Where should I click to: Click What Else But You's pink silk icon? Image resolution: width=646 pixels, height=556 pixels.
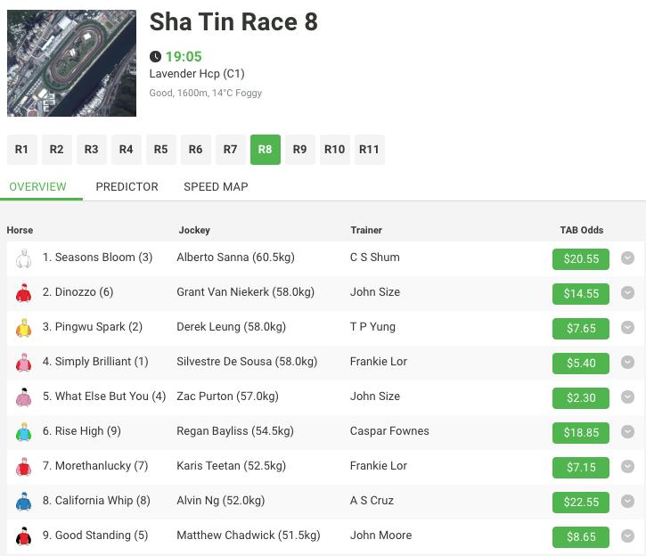[x=23, y=397]
